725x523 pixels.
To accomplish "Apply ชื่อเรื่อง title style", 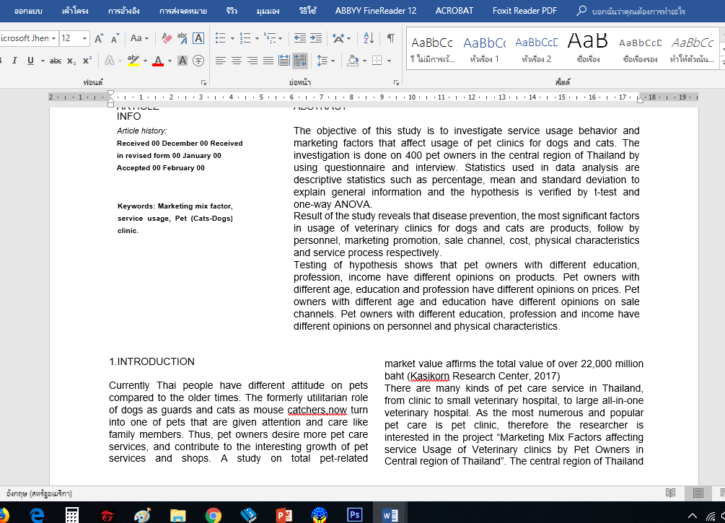I will pyautogui.click(x=588, y=48).
